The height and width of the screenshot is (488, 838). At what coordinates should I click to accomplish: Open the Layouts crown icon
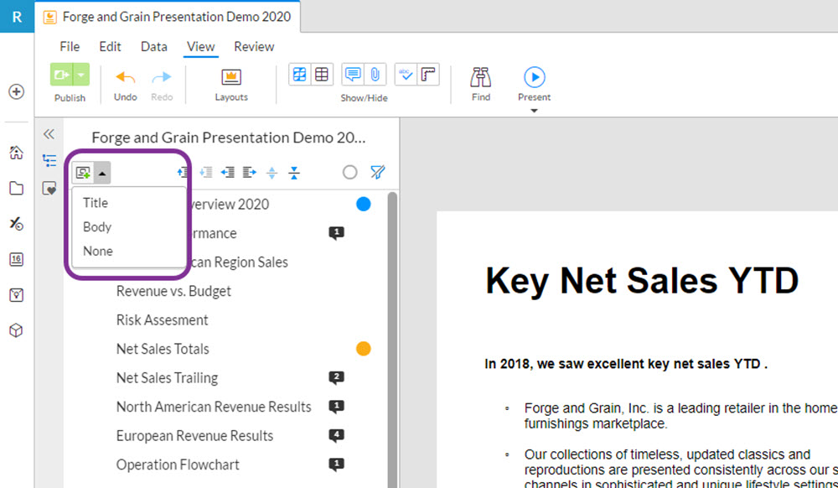[x=231, y=77]
